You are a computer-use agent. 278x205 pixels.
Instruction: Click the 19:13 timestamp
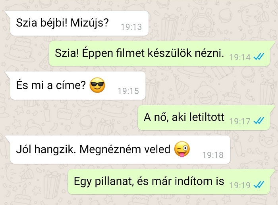[131, 27]
